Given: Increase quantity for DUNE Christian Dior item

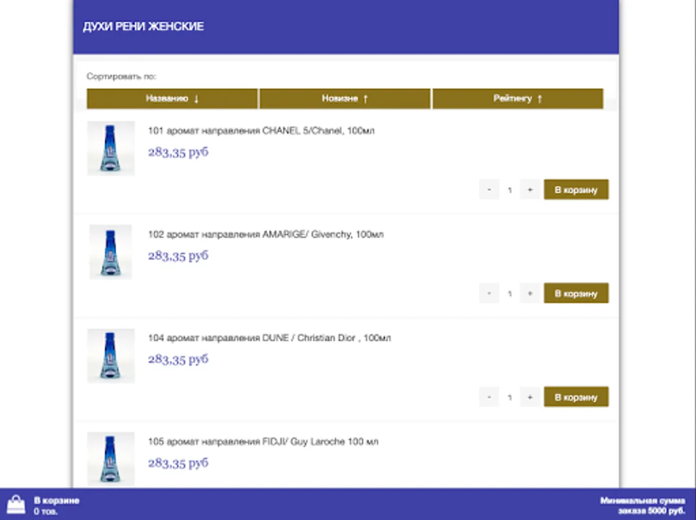Looking at the screenshot, I should 529,397.
